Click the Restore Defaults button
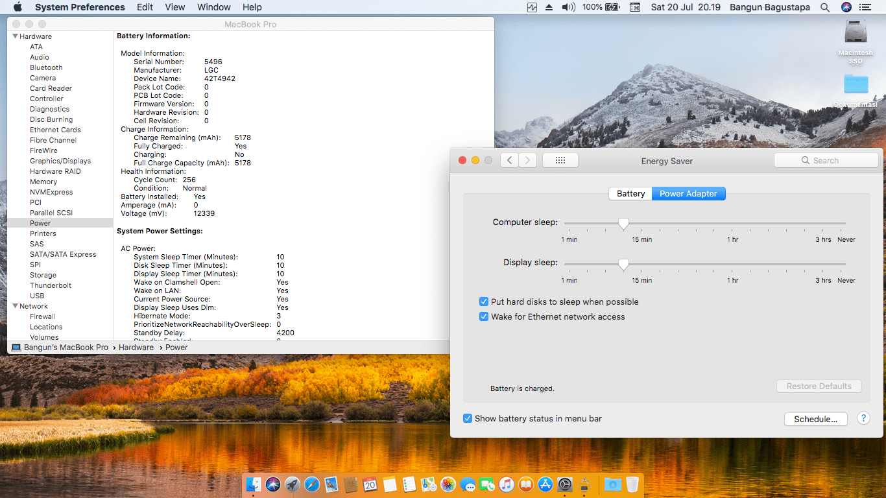This screenshot has height=498, width=886. pos(819,386)
